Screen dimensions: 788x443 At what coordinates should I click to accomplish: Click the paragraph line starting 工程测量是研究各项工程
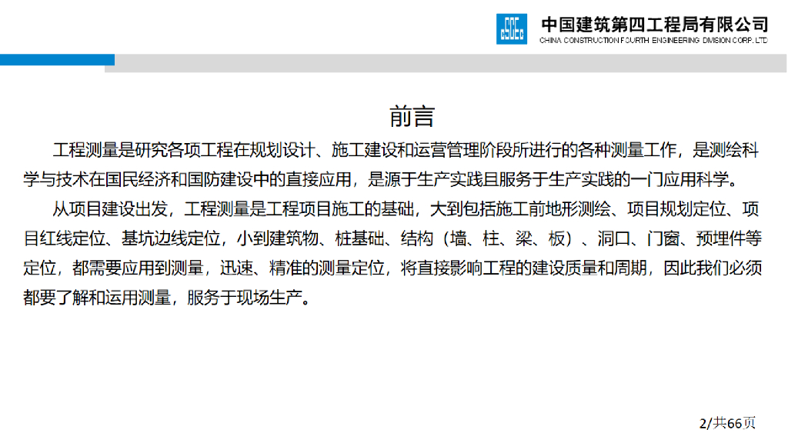[x=406, y=150]
